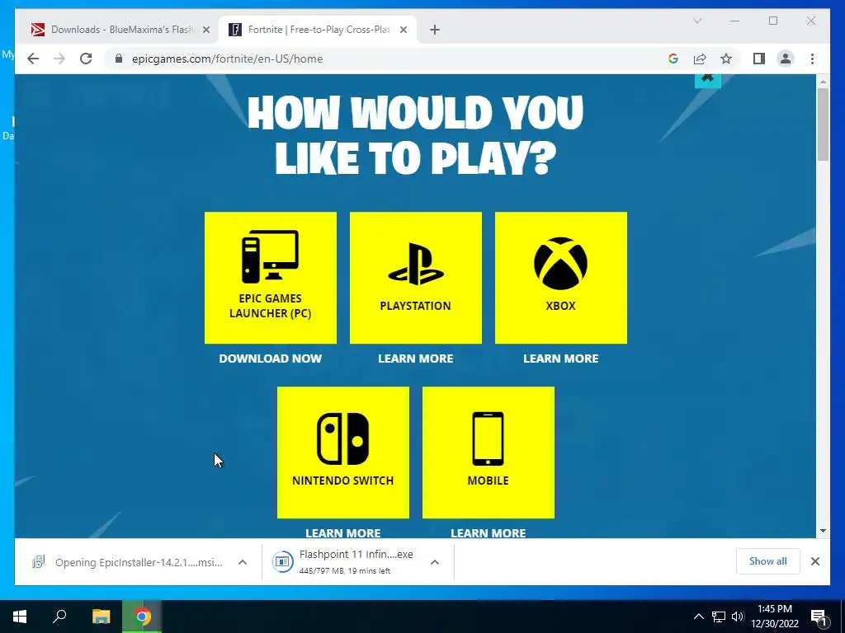Open Learn More under Mobile
Screen dimensions: 845x633
[489, 533]
